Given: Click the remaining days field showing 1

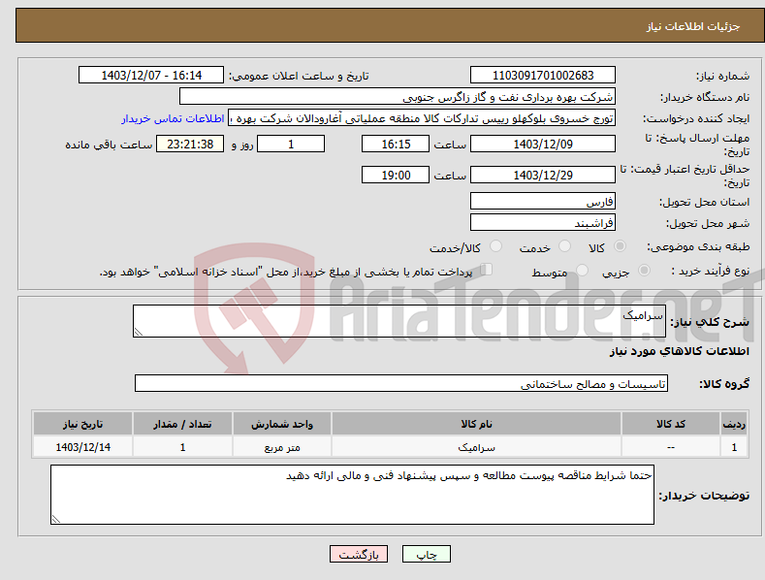Looking at the screenshot, I should (x=291, y=144).
